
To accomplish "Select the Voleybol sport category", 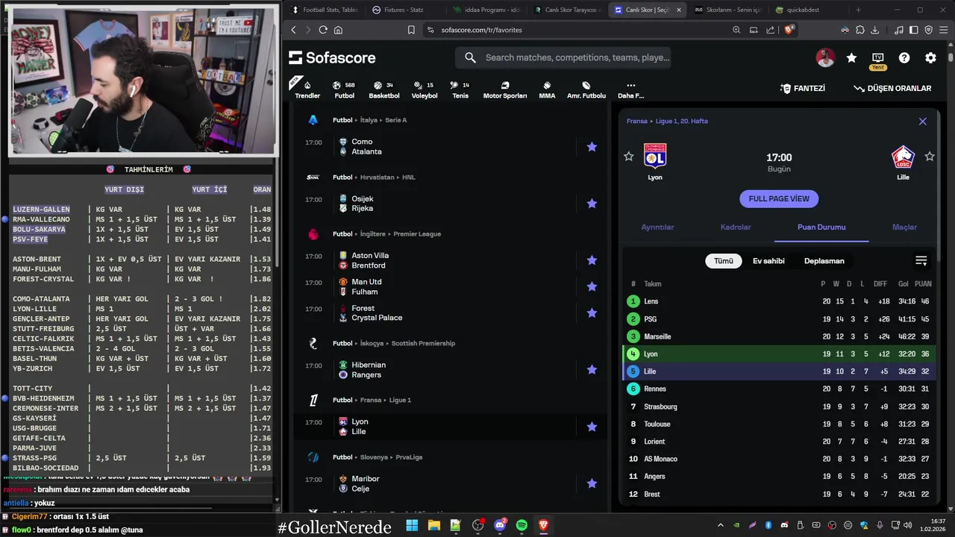I will (425, 89).
